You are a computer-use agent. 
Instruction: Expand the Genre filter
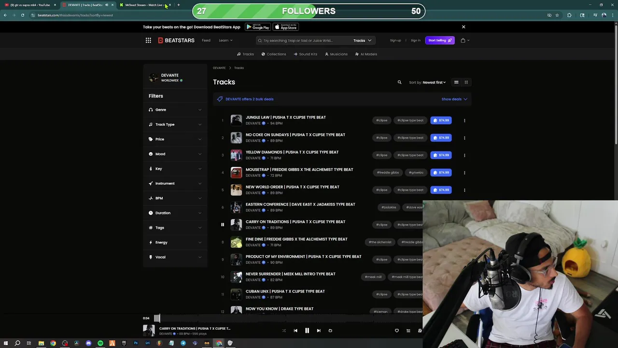coord(175,110)
